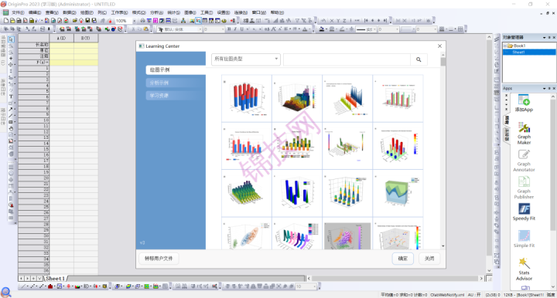Select the pointer tool in left toolbar

point(11,39)
